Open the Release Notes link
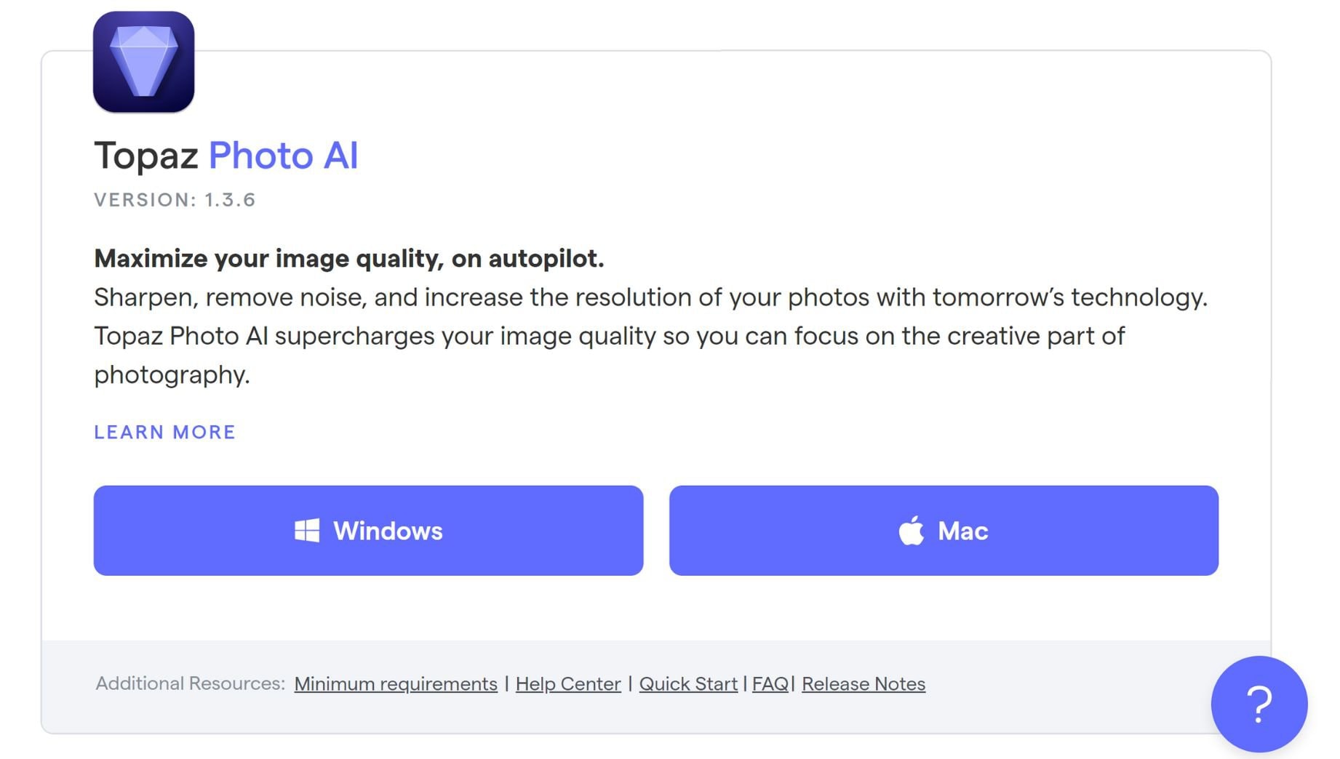The width and height of the screenshot is (1340, 759). pyautogui.click(x=863, y=684)
